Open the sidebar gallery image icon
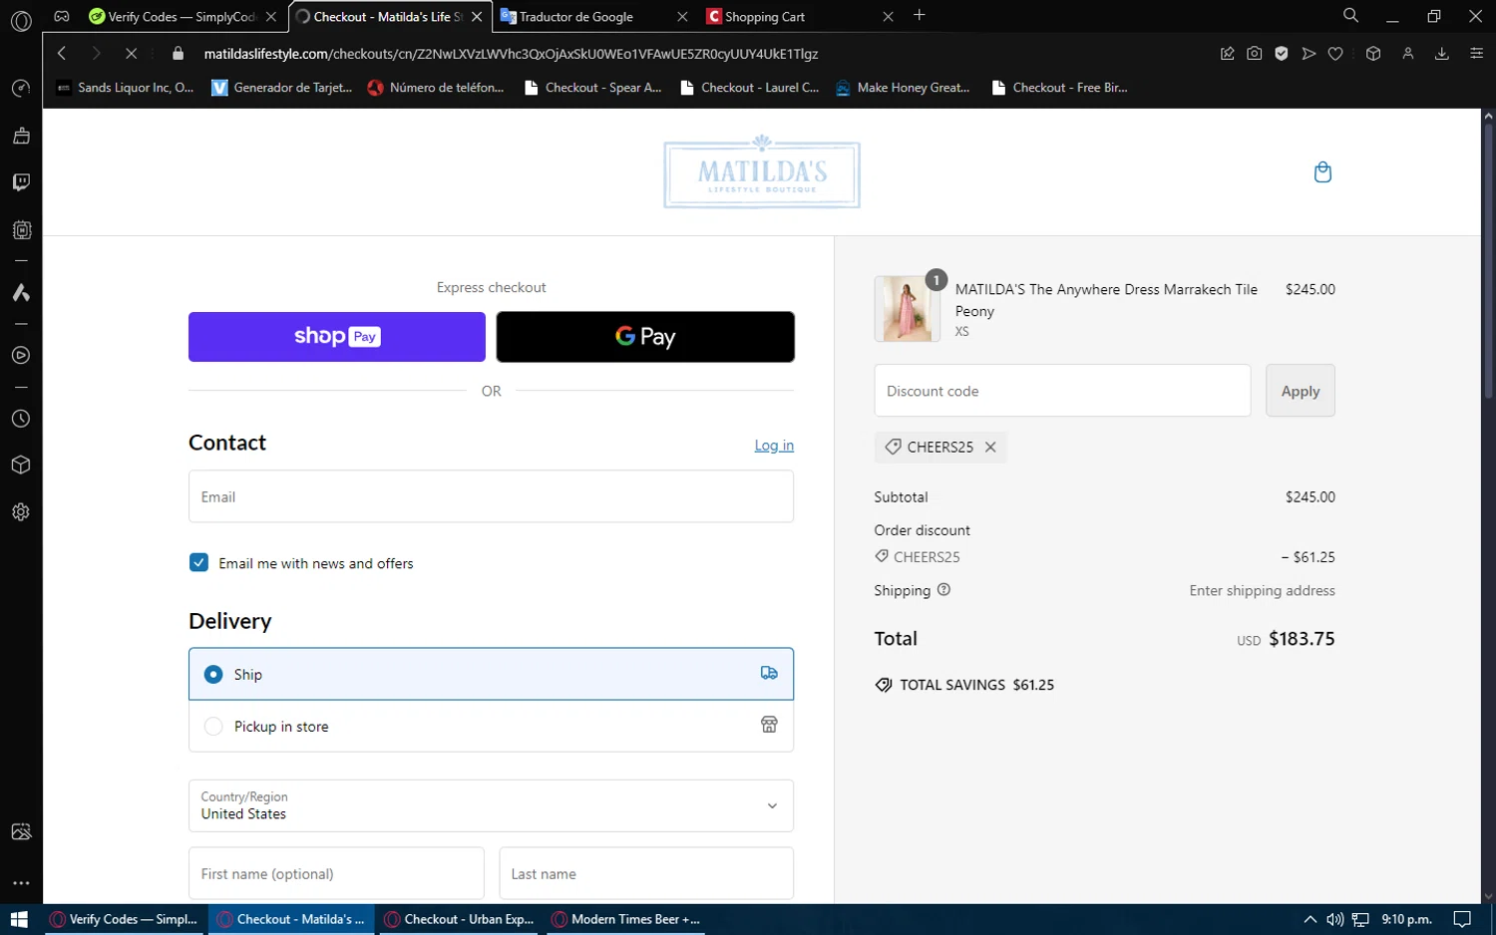Viewport: 1496px width, 935px height. click(x=21, y=832)
